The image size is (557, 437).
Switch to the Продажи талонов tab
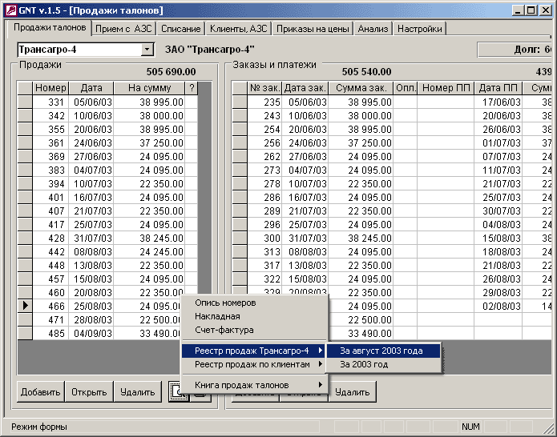click(50, 28)
